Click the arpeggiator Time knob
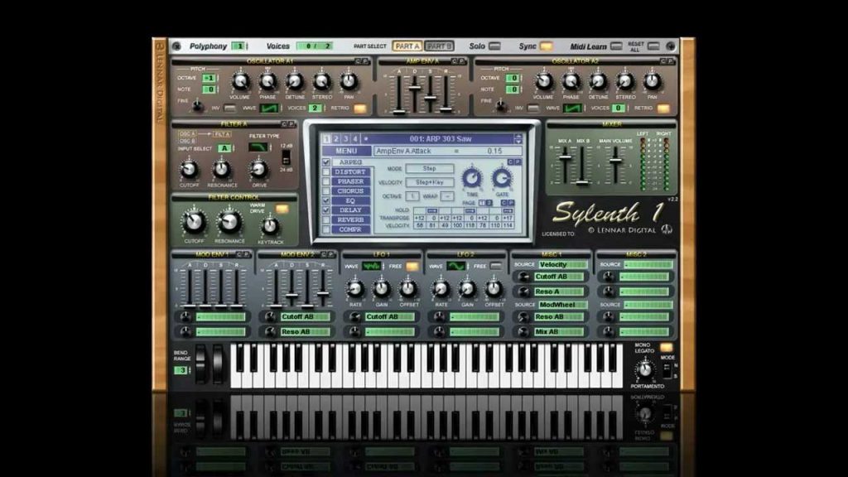Image resolution: width=848 pixels, height=477 pixels. 472,178
